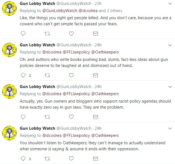The height and width of the screenshot is (164, 175).
Task: Send the 'authors who write books' tweet via message
Action: [95, 75]
